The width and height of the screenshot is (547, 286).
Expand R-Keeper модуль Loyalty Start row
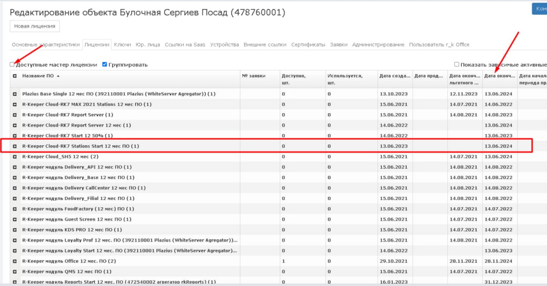(15, 251)
